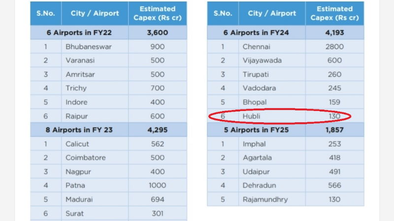Select the Bhubaneswar city cell
Viewport: 394px width, 221px height.
[x=95, y=47]
